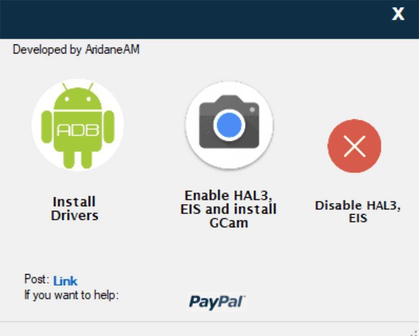Click the Google Camera icon
The width and height of the screenshot is (419, 336).
pyautogui.click(x=229, y=125)
